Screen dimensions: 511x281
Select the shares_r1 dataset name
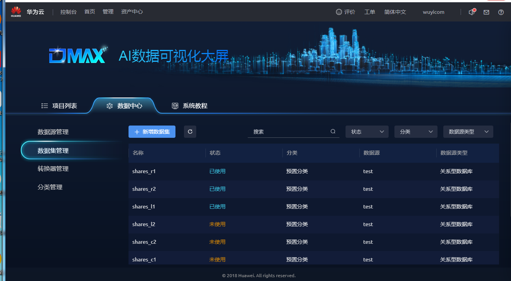pyautogui.click(x=144, y=171)
